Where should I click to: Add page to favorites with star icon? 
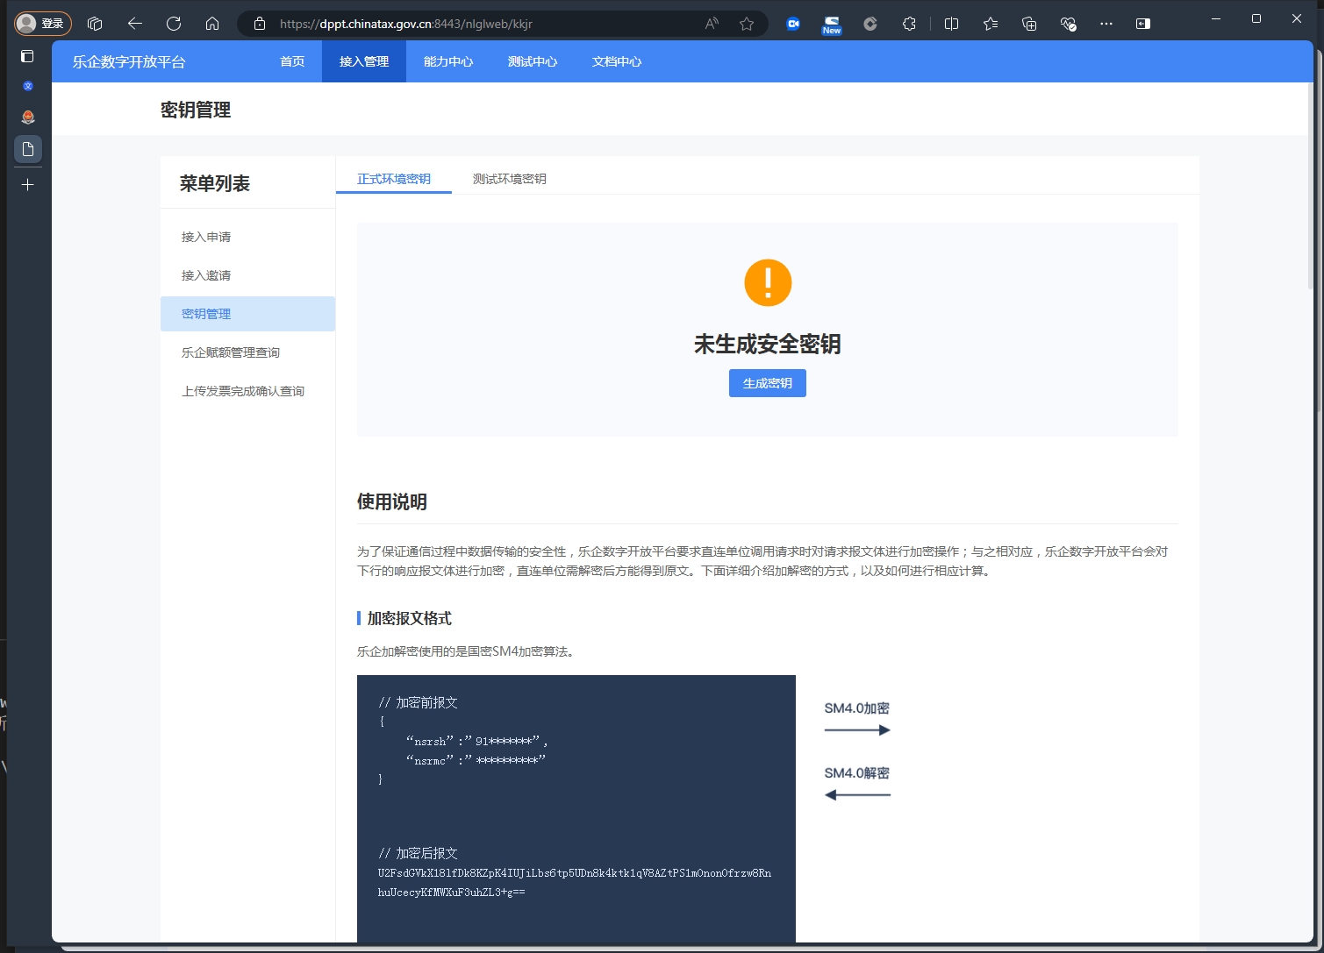coord(747,24)
